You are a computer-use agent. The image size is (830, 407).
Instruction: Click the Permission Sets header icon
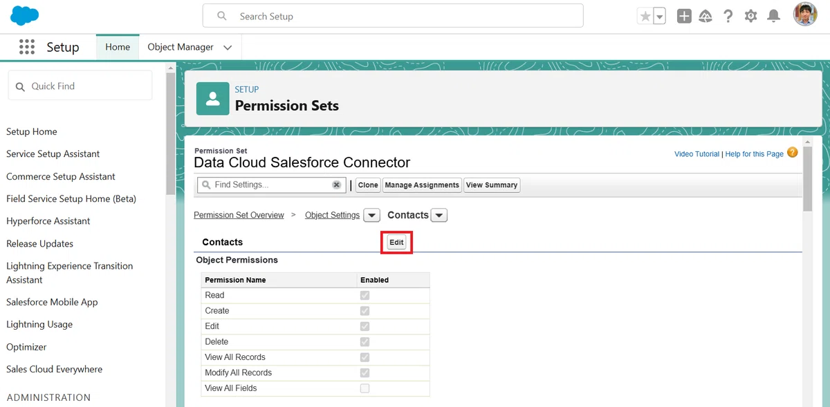point(213,99)
